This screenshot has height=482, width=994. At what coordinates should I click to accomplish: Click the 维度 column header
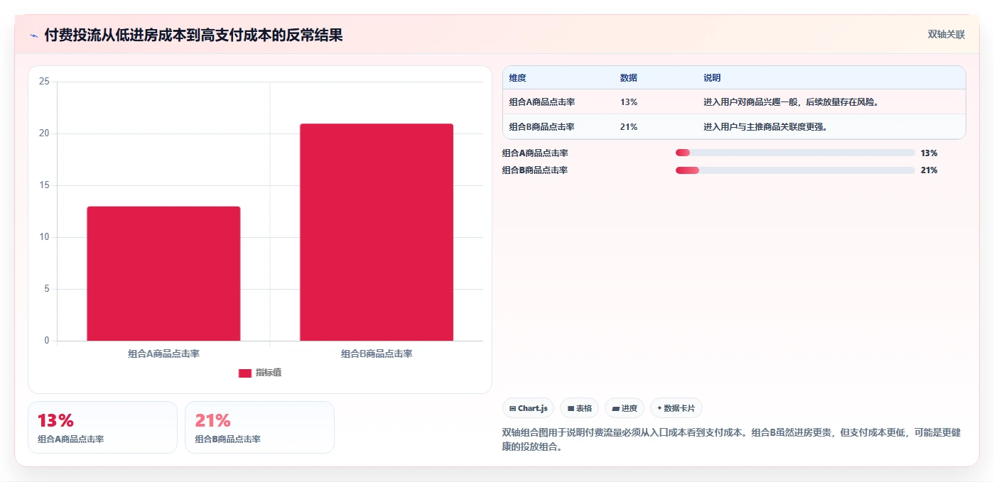[x=517, y=77]
